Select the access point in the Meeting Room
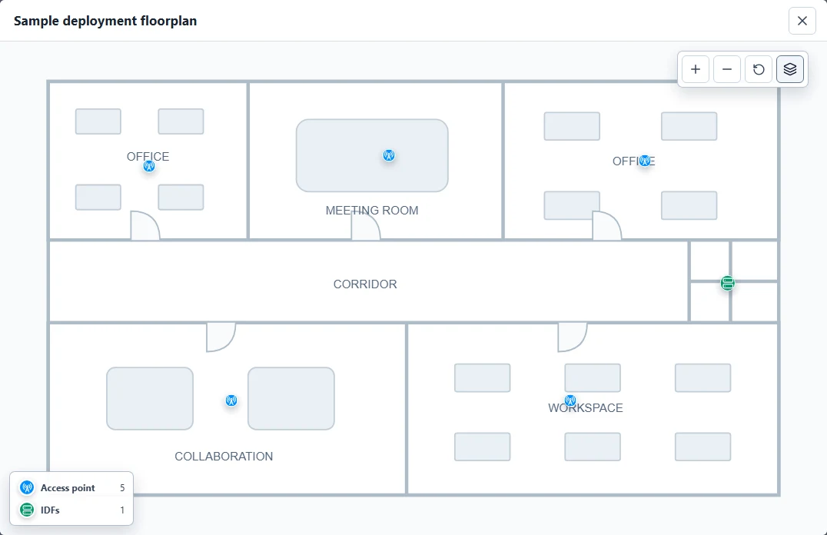Viewport: 827px width, 535px height. coord(389,155)
